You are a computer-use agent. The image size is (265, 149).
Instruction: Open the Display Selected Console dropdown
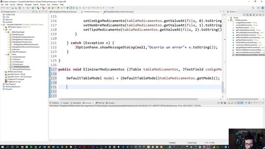(252, 103)
